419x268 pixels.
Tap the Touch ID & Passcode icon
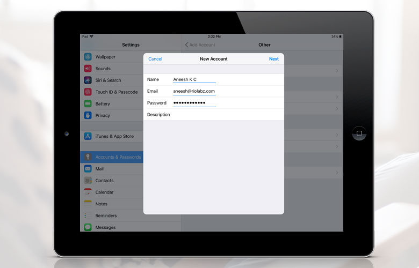tap(88, 92)
